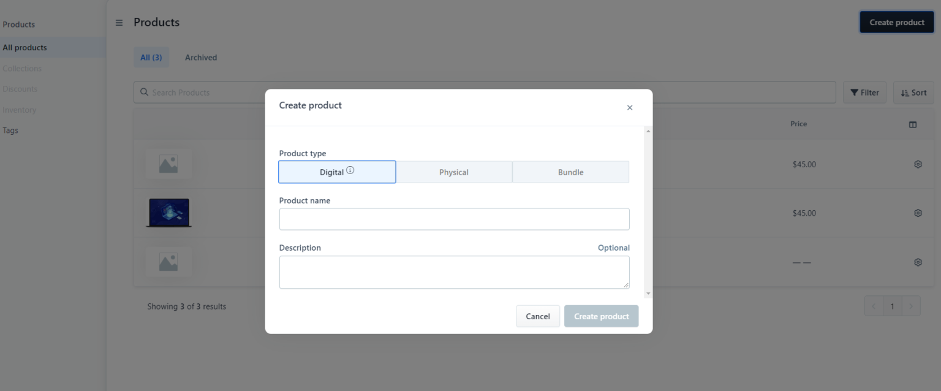Image resolution: width=941 pixels, height=391 pixels.
Task: Click the Search Products field
Action: point(485,93)
